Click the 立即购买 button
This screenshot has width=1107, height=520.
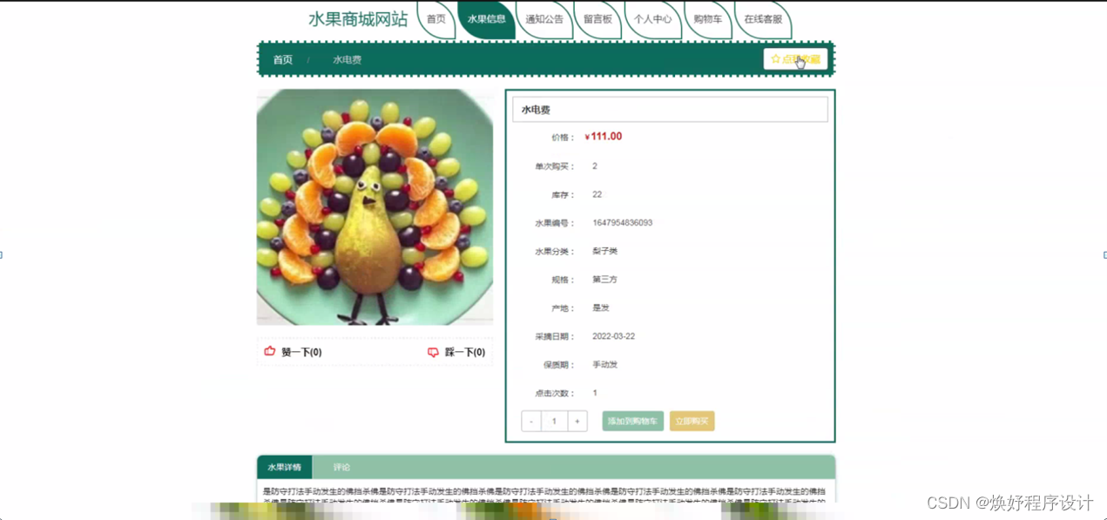[x=692, y=422]
